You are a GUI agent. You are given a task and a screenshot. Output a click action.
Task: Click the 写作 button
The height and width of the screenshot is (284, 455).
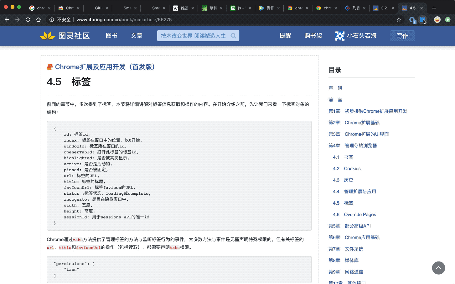click(402, 36)
